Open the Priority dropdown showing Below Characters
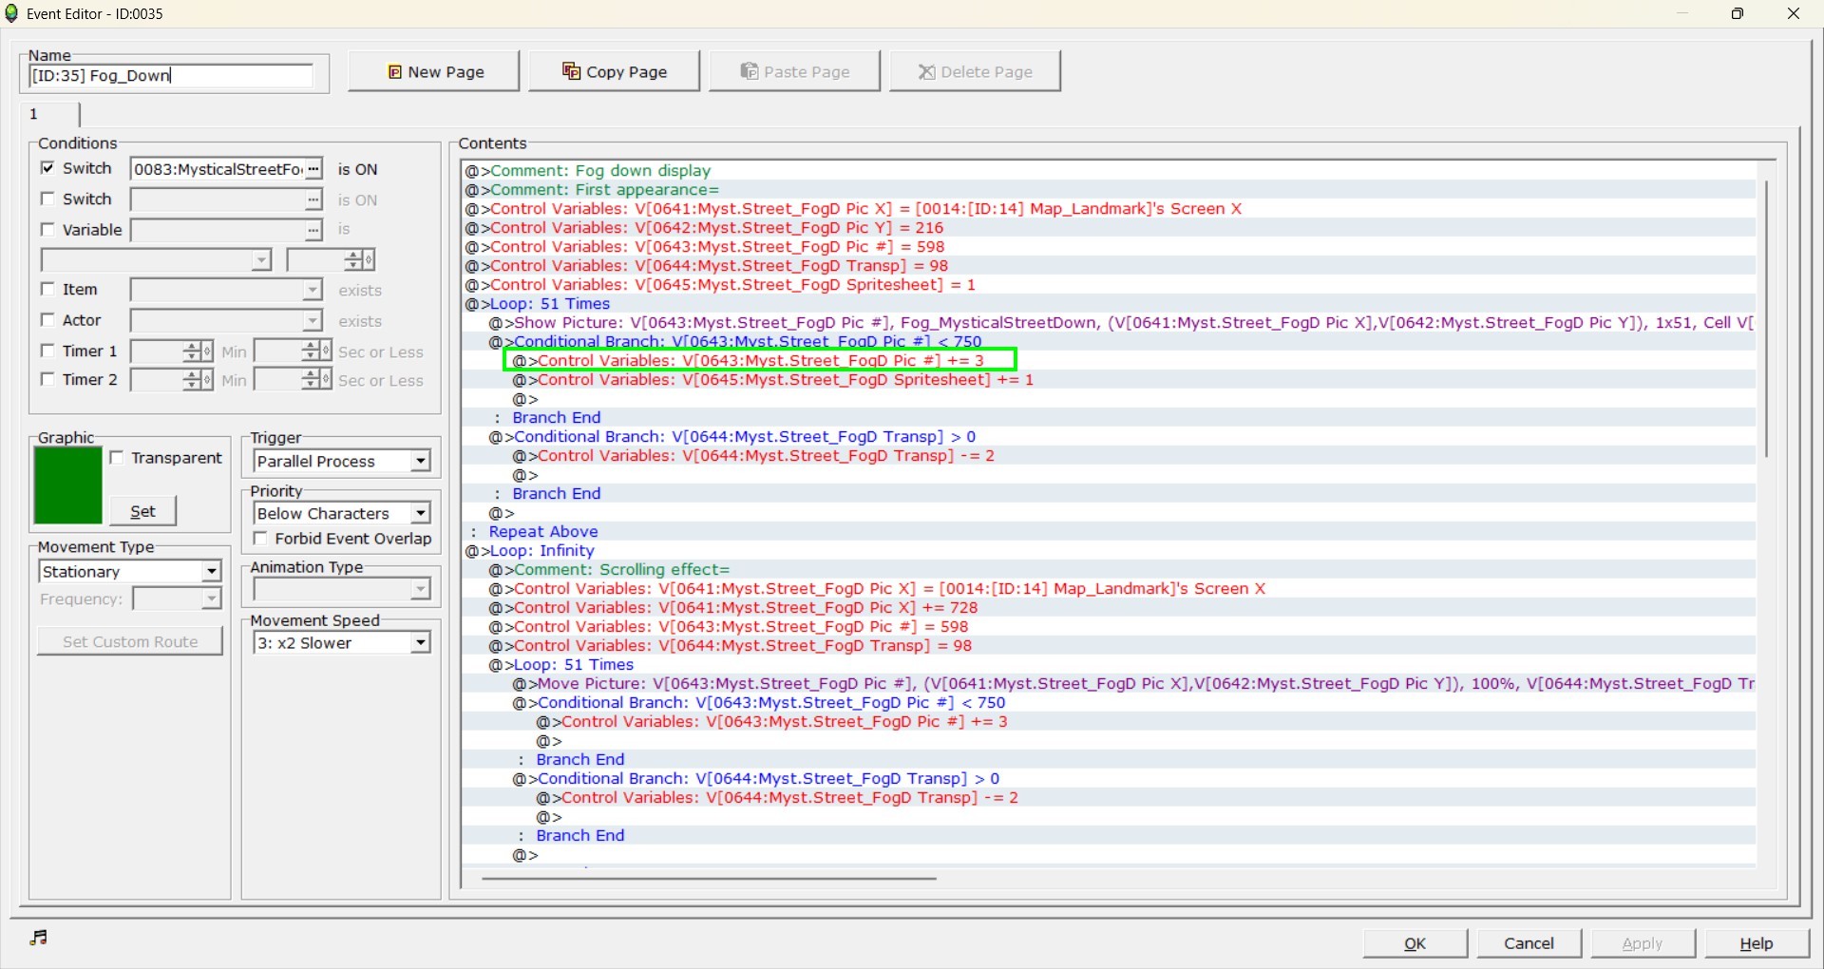This screenshot has width=1824, height=969. coord(342,513)
